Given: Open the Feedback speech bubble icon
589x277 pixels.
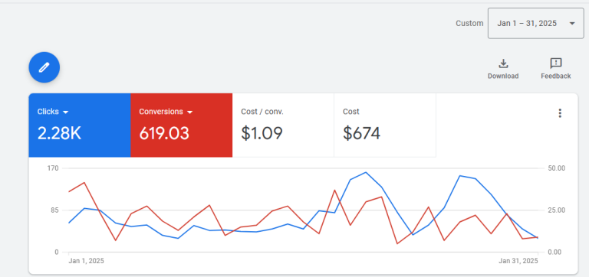Looking at the screenshot, I should pyautogui.click(x=555, y=64).
